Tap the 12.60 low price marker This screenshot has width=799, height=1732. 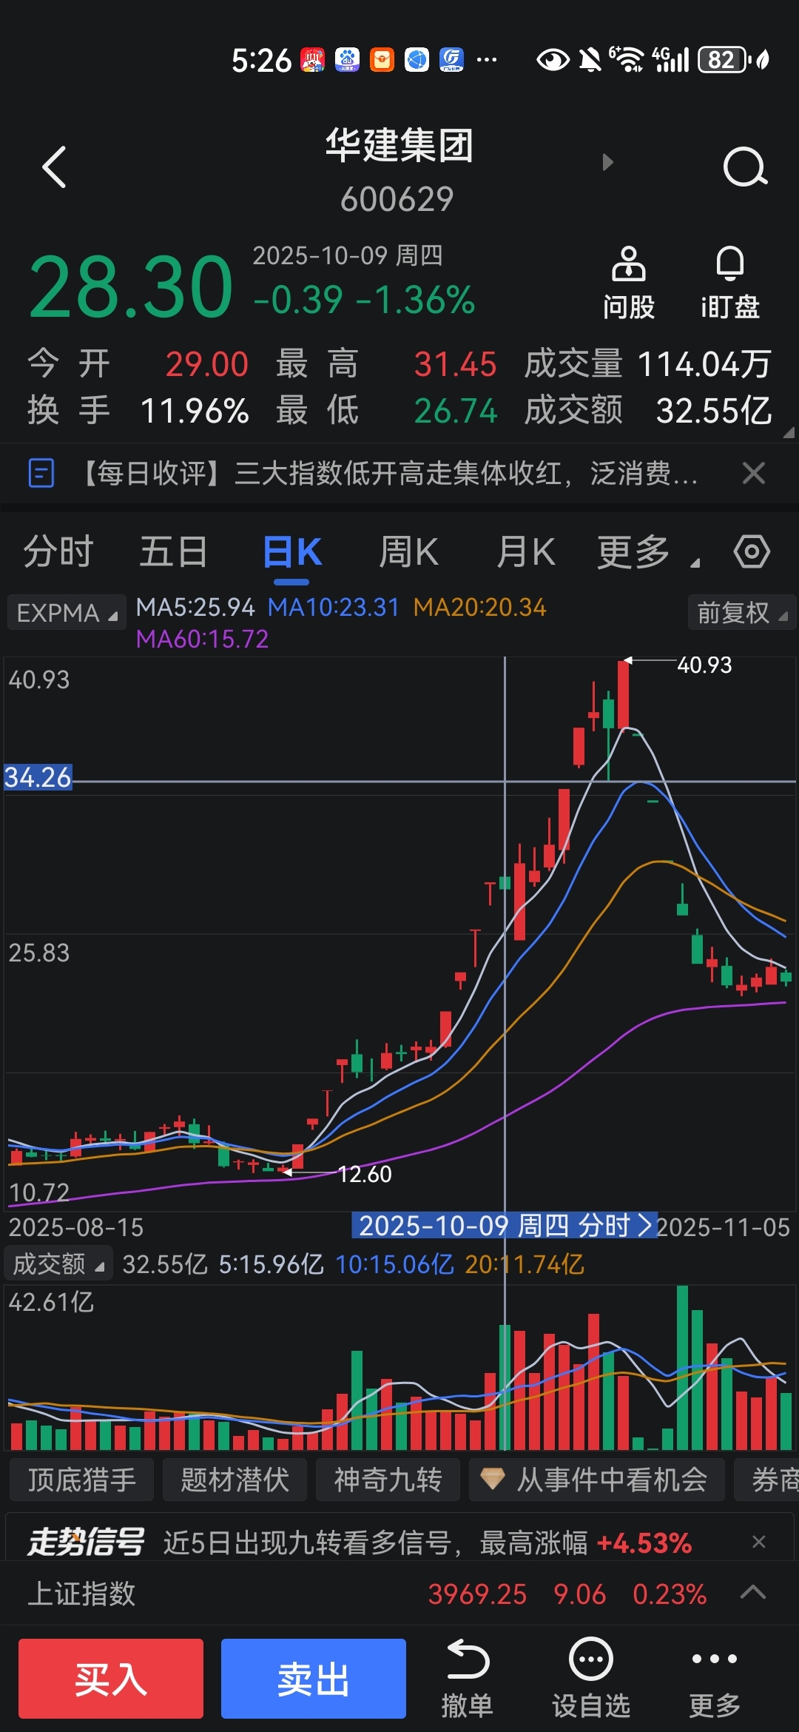pos(365,1174)
